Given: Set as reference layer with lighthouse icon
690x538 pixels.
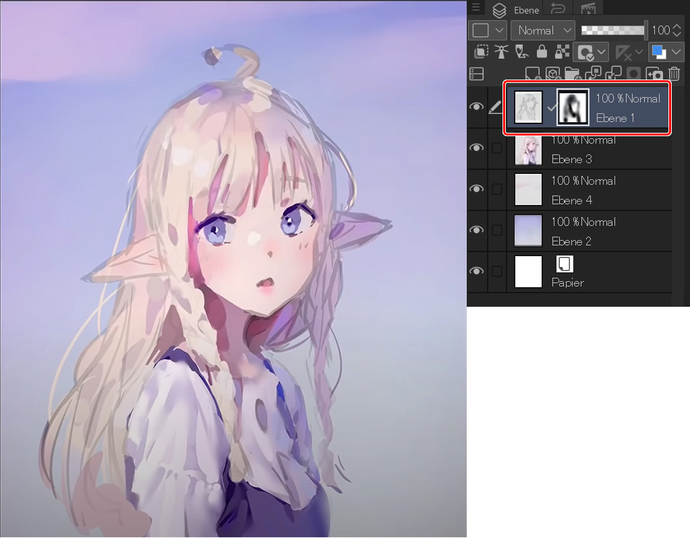Looking at the screenshot, I should pyautogui.click(x=500, y=52).
